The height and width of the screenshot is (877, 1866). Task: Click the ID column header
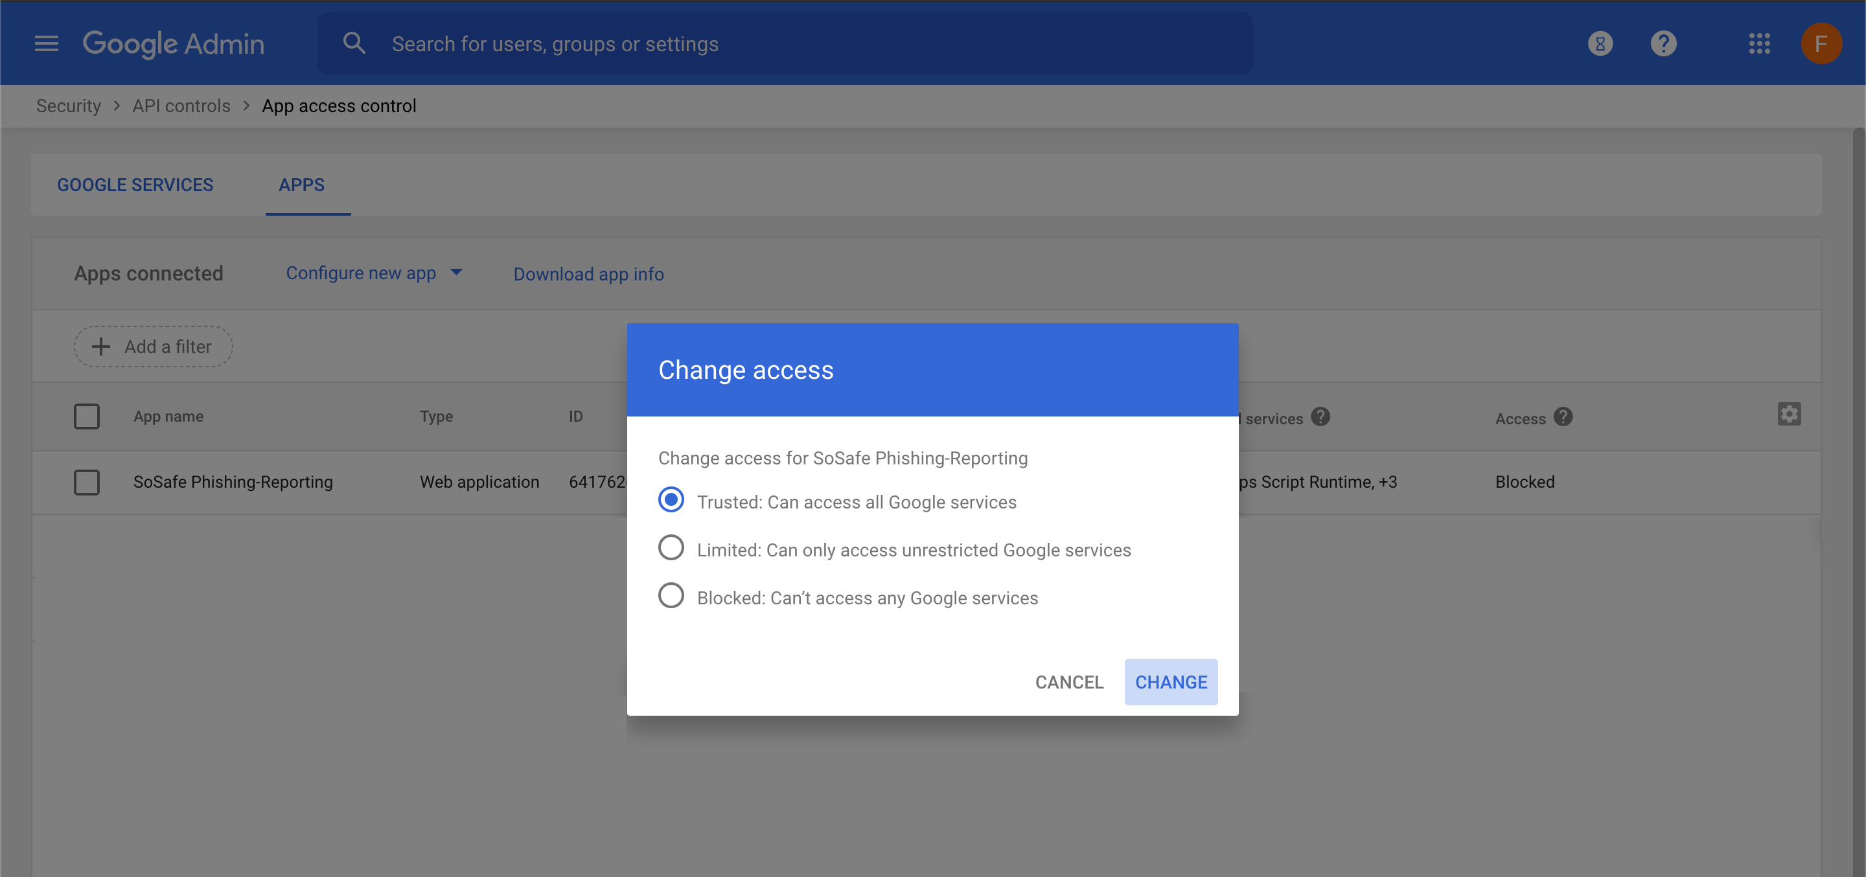(575, 417)
